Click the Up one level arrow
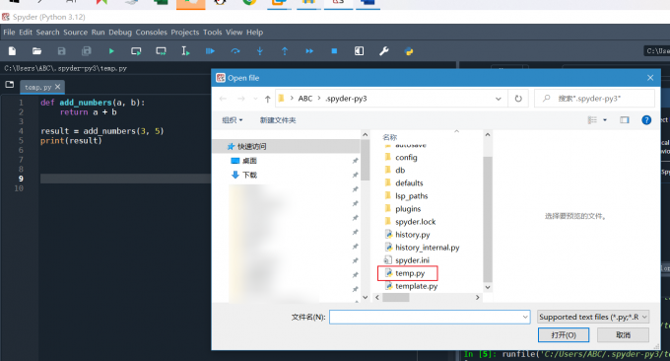 pyautogui.click(x=267, y=99)
